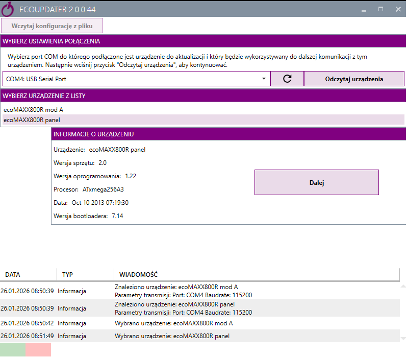
Task: Select log row 'Wybrano urządzenie: ecoMAXX800R panel'
Action: (200, 336)
